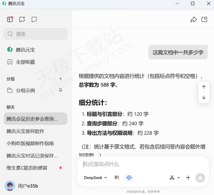214x195 pixels.
Task: Jump to previous message with up arrow
Action: click(204, 87)
